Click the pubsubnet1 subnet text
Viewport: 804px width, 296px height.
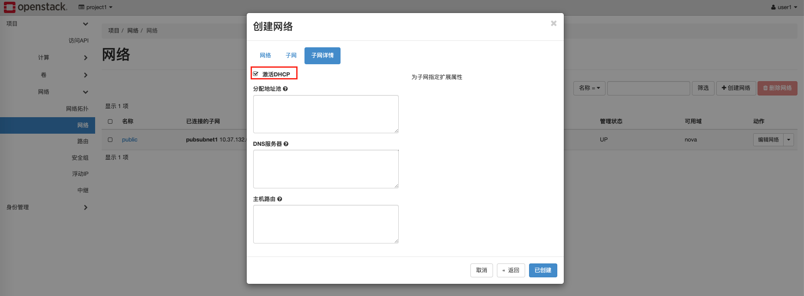tap(202, 140)
